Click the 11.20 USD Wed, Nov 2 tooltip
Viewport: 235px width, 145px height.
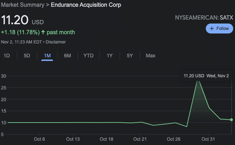point(206,76)
